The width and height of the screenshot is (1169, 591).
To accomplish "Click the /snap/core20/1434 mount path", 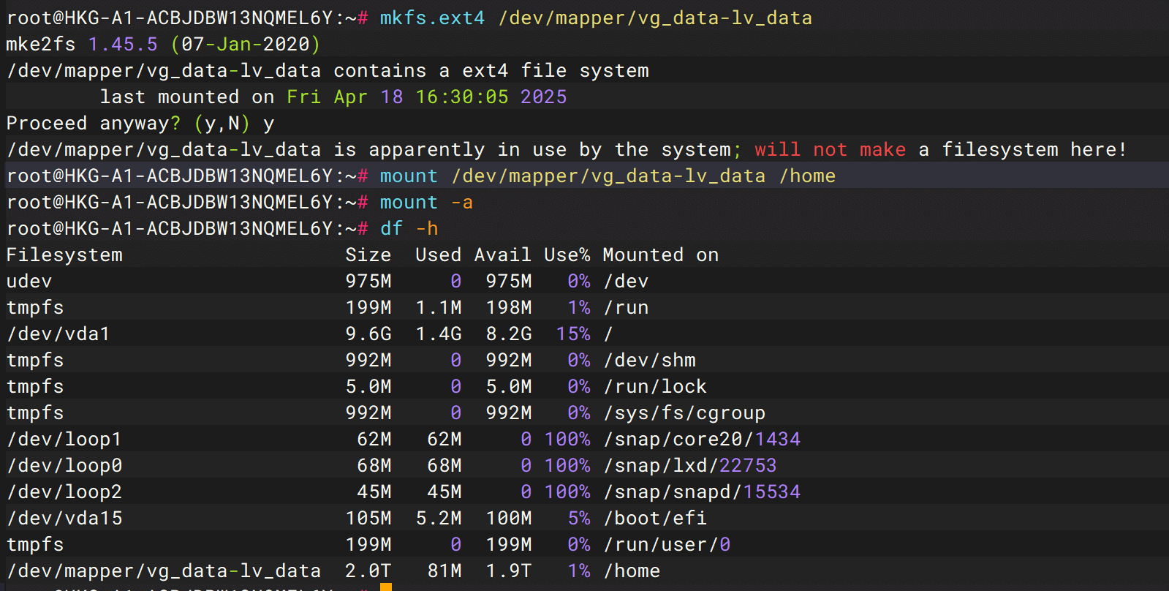I will 702,440.
